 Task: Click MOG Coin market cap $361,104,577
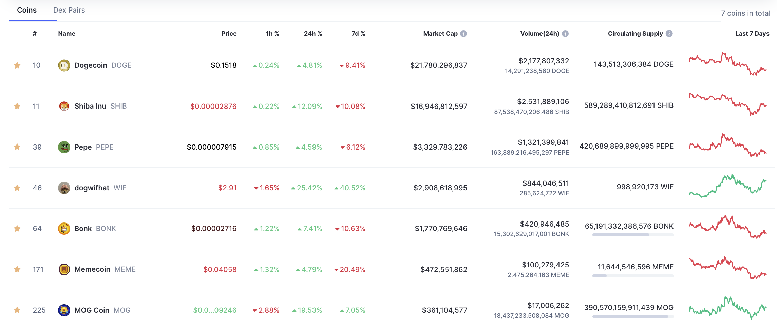click(444, 310)
